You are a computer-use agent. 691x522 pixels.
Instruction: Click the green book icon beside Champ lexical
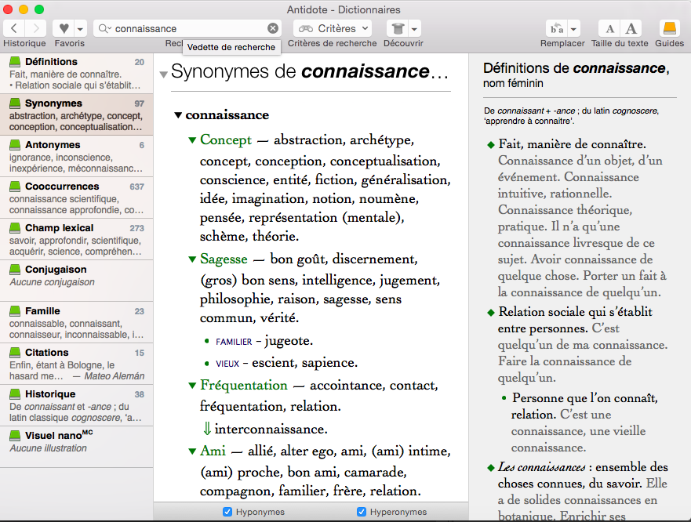(15, 228)
